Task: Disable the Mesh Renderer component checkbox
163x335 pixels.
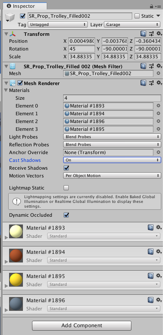Action: 20,83
